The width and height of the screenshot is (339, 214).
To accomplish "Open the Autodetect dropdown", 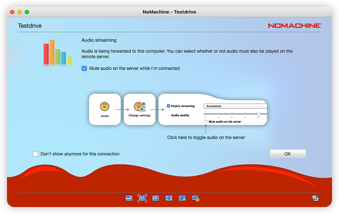I will tap(235, 106).
